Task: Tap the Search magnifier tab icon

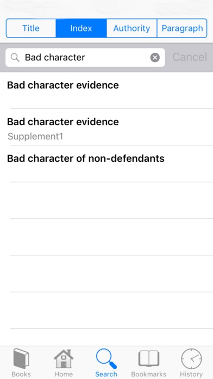Action: (106, 359)
